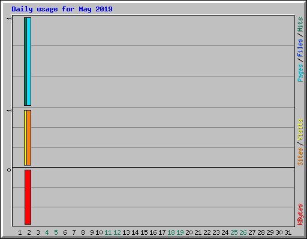Click the y-axis value 1 of Sites/Visits chart
This screenshot has width=307, height=239.
[x=9, y=111]
